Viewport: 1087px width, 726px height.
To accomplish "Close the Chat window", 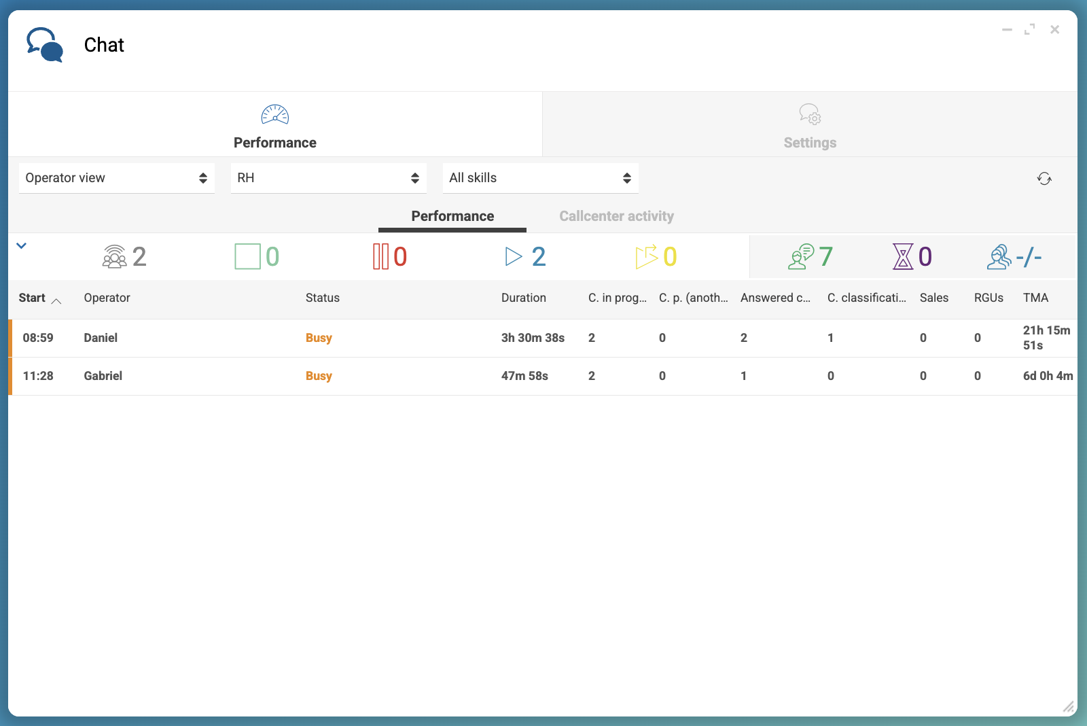I will click(x=1054, y=29).
